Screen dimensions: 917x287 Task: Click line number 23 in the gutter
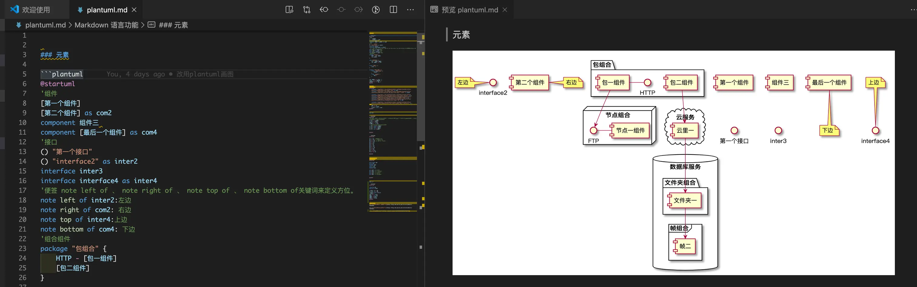pos(23,248)
